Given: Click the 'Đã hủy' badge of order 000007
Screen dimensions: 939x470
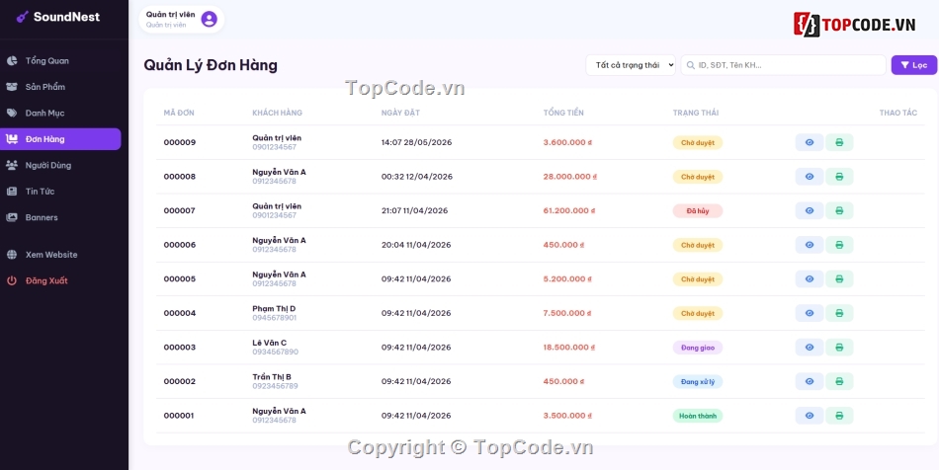Looking at the screenshot, I should click(x=698, y=210).
